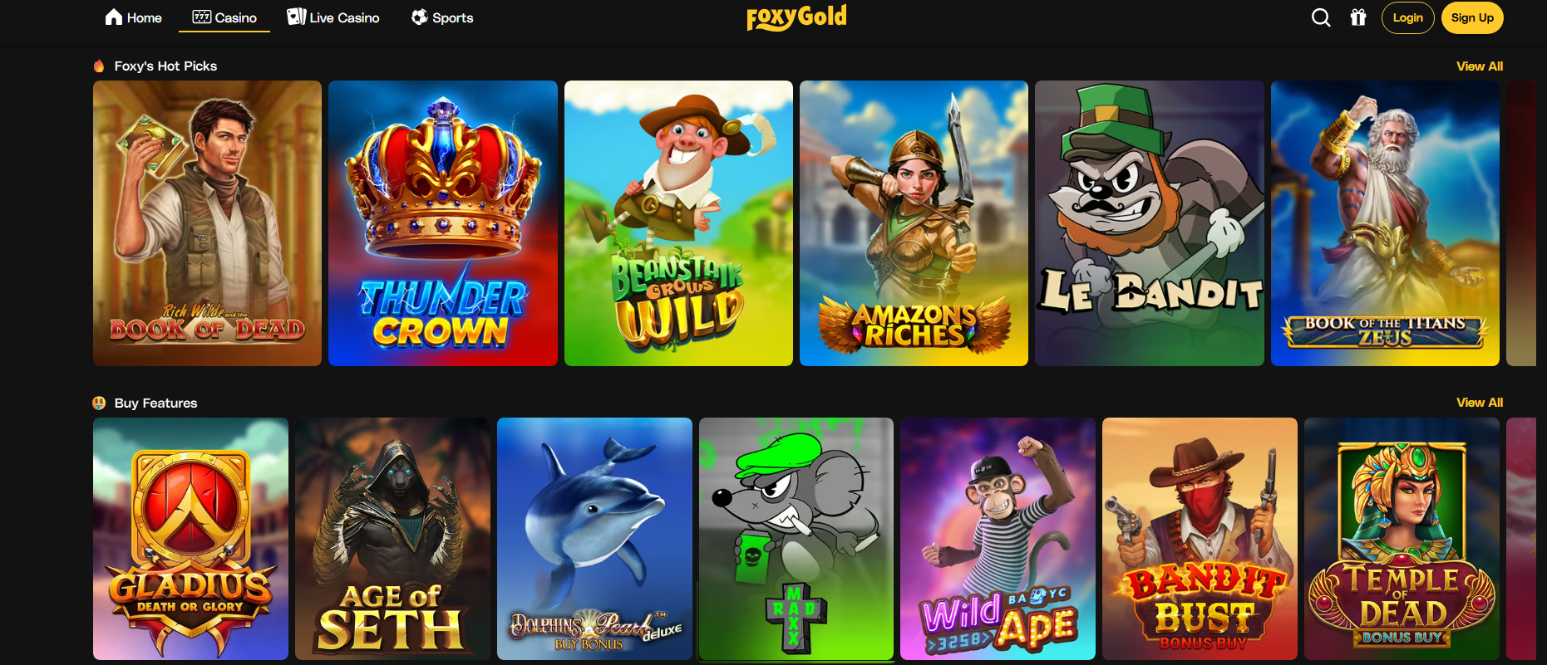Launch the Wild Ape slot
1547x665 pixels.
998,539
